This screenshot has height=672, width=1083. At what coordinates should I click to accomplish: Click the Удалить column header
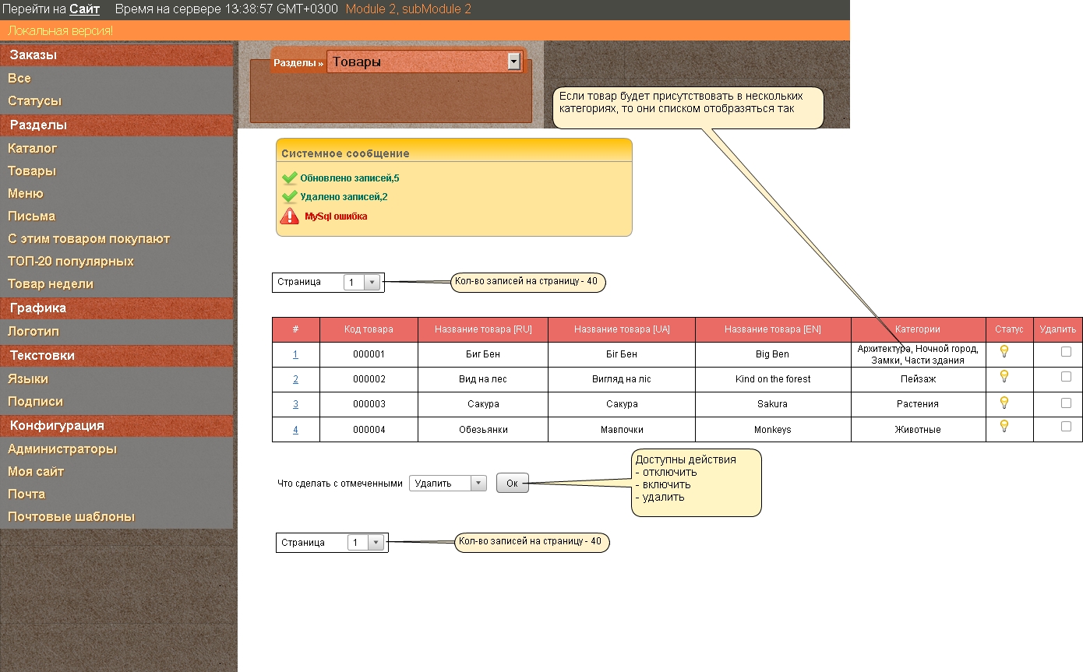point(1057,329)
